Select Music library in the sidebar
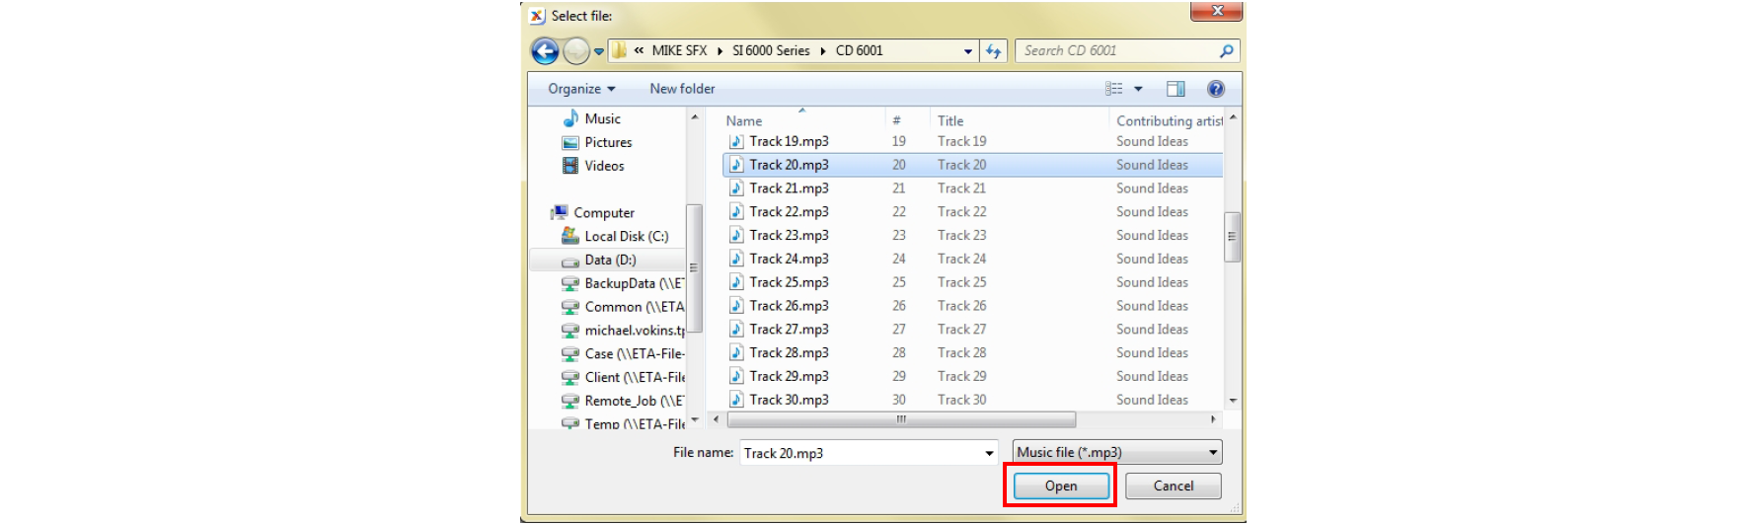Screen dimensions: 1745x525 (x=601, y=118)
